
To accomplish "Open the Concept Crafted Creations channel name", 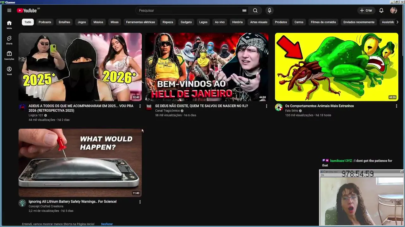I will 46,206.
